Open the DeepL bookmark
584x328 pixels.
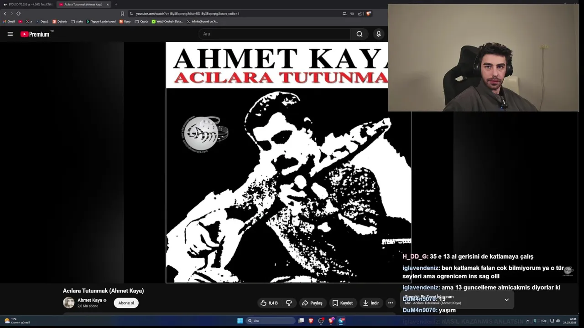(x=42, y=21)
